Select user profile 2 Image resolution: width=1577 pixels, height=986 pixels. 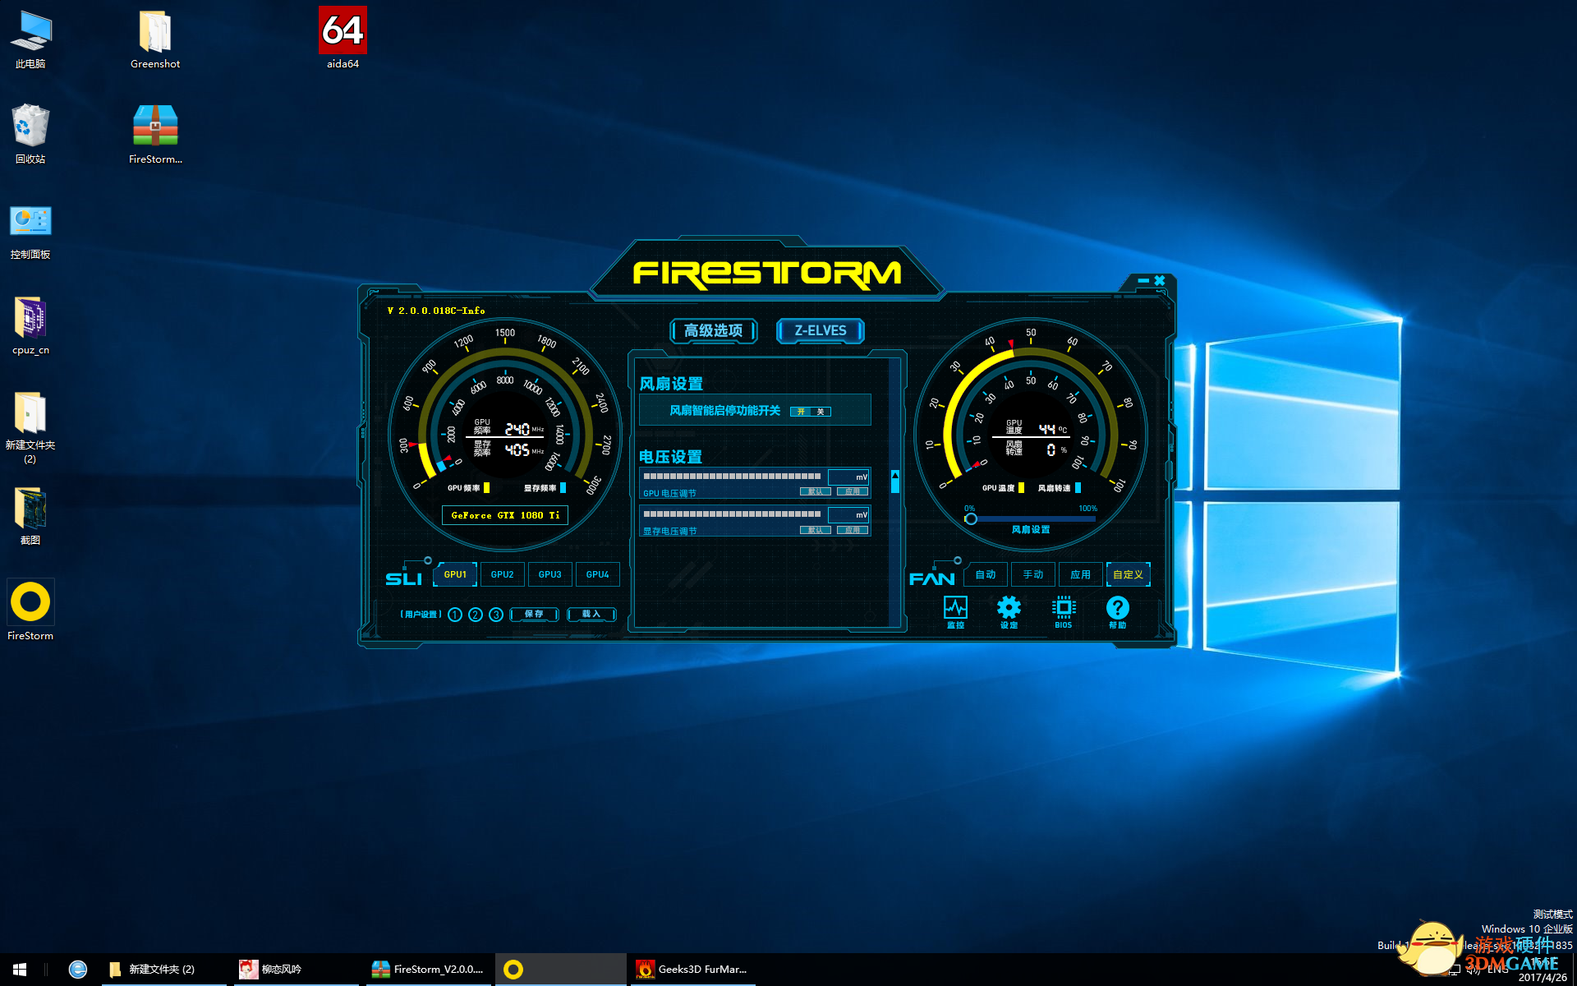click(476, 615)
